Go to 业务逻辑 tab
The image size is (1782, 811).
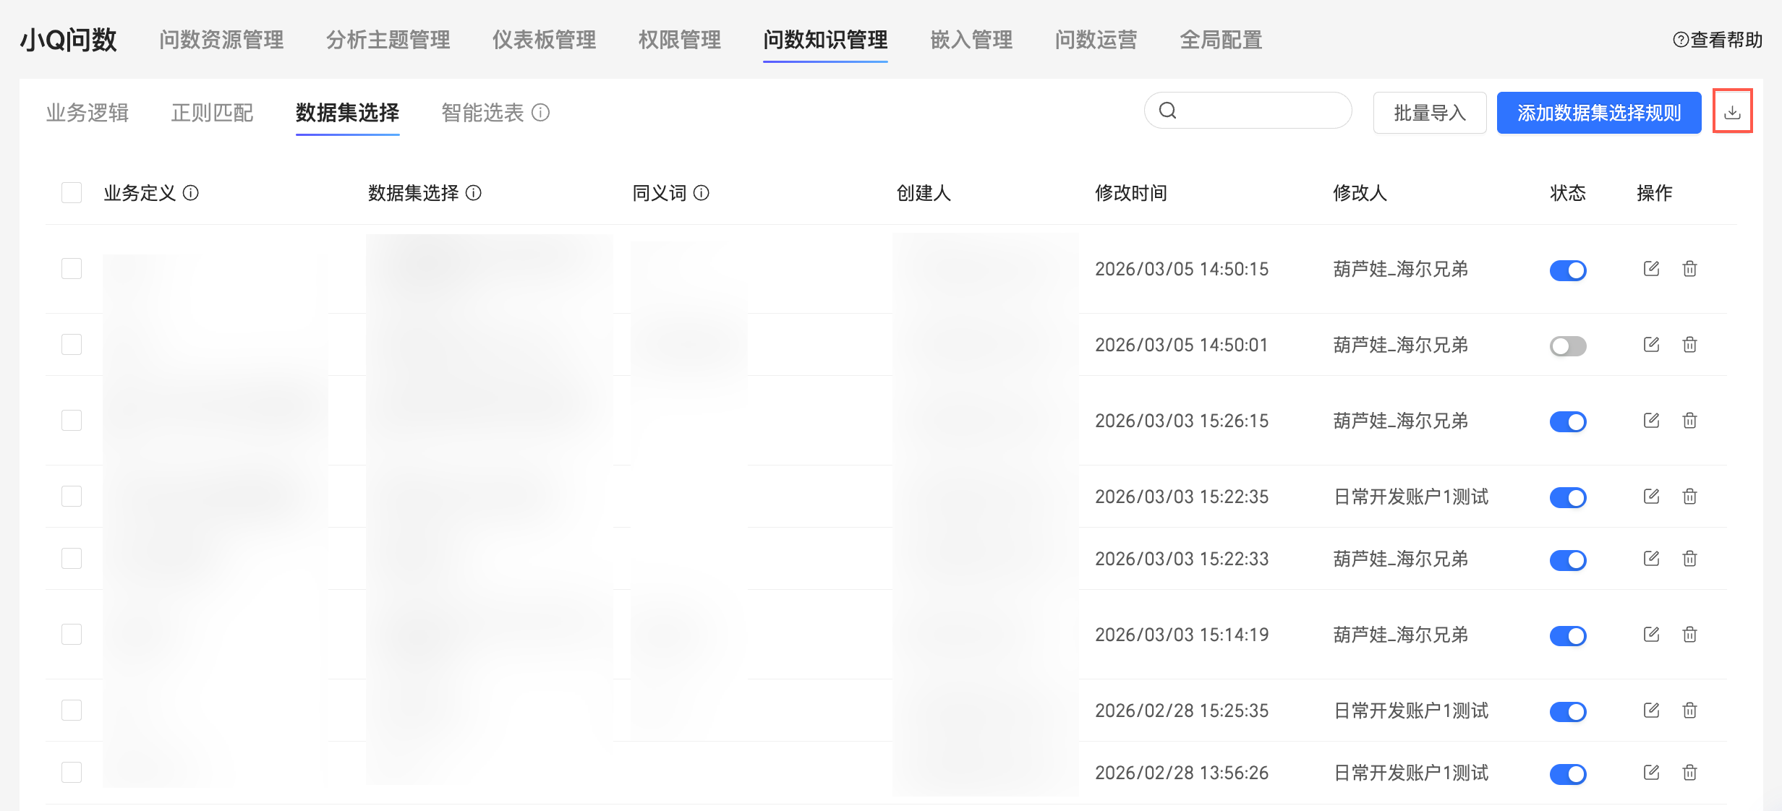click(x=88, y=113)
